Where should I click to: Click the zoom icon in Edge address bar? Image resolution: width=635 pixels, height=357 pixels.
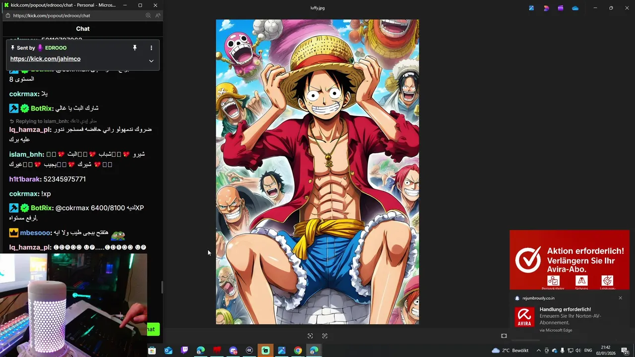click(x=148, y=15)
